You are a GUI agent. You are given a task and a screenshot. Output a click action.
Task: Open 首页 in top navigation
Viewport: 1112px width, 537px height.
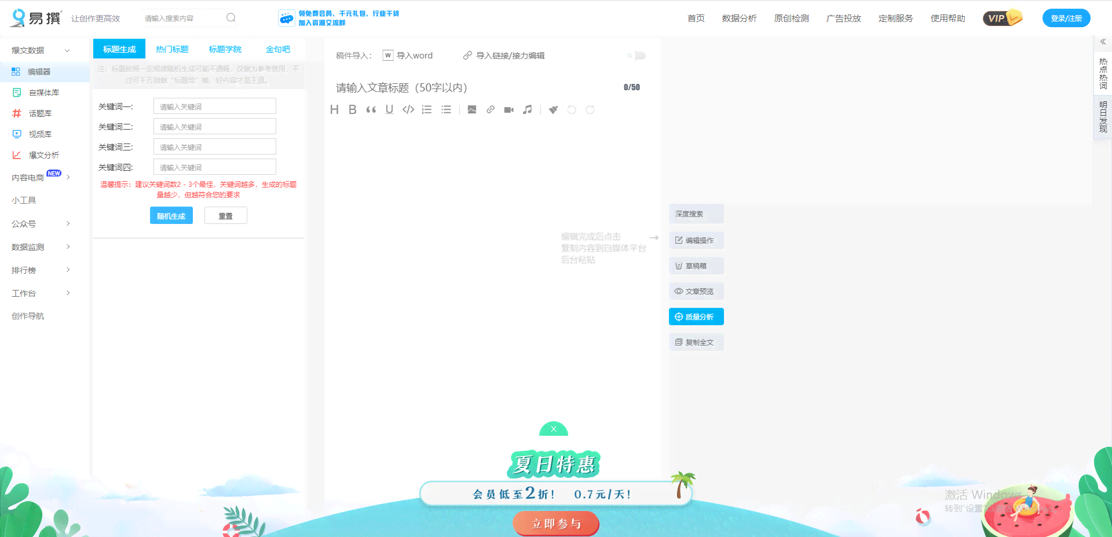(x=696, y=18)
